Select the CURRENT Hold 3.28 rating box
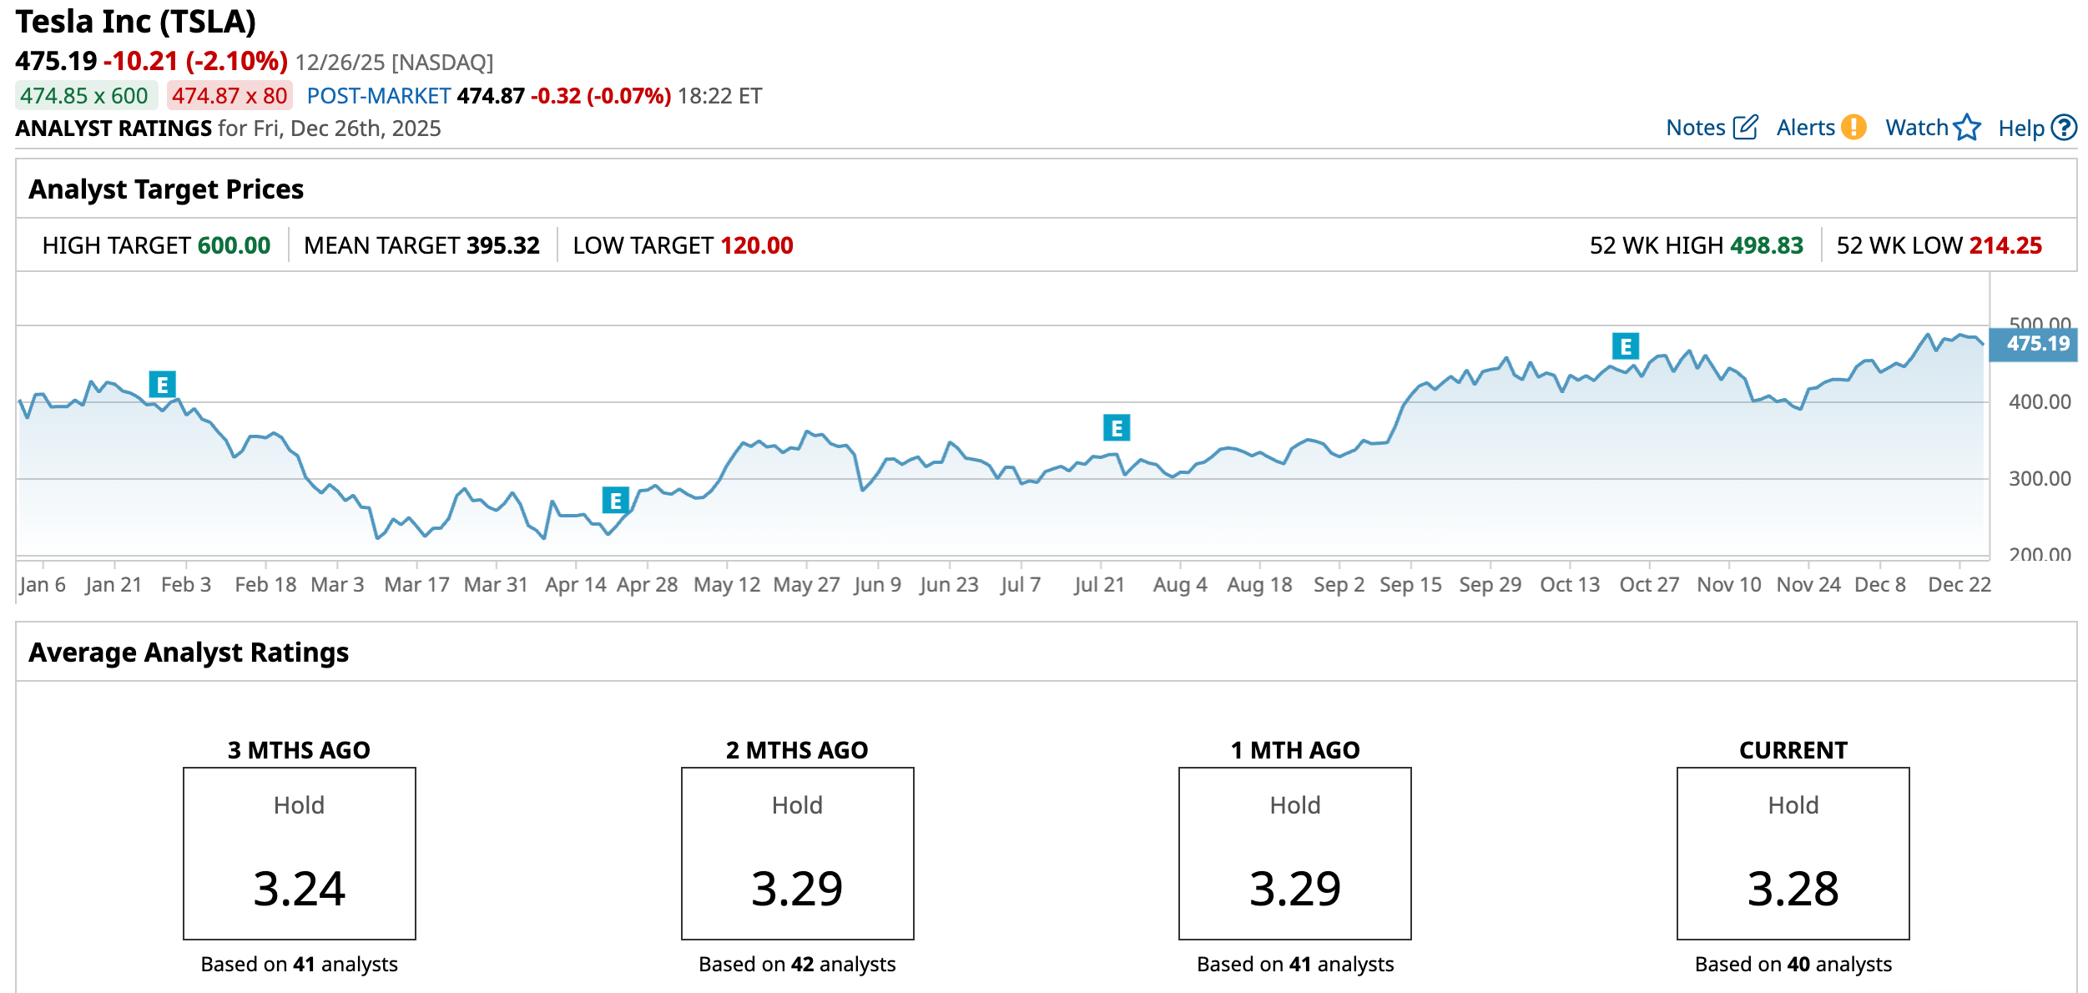 (1793, 853)
